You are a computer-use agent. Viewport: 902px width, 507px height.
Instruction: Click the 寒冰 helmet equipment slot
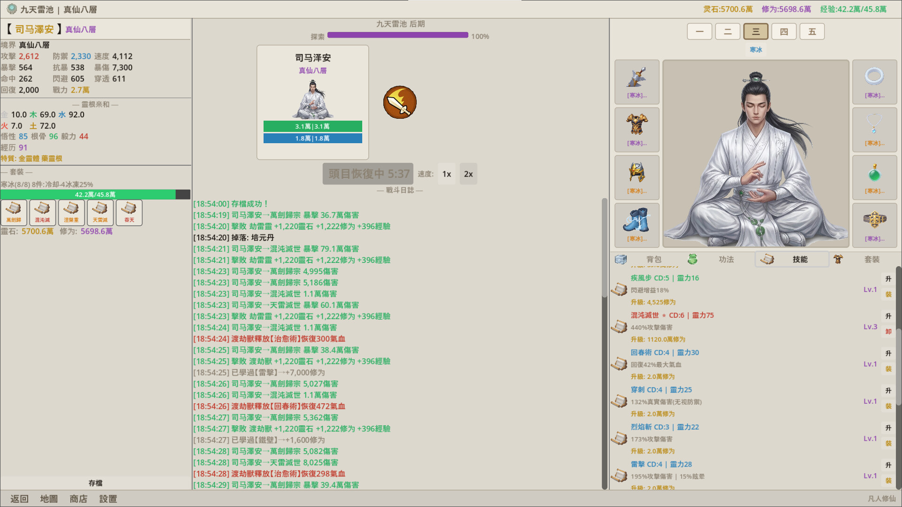[x=637, y=177]
